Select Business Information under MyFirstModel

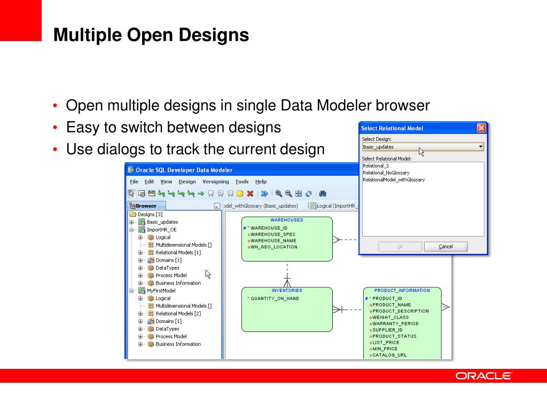[178, 344]
